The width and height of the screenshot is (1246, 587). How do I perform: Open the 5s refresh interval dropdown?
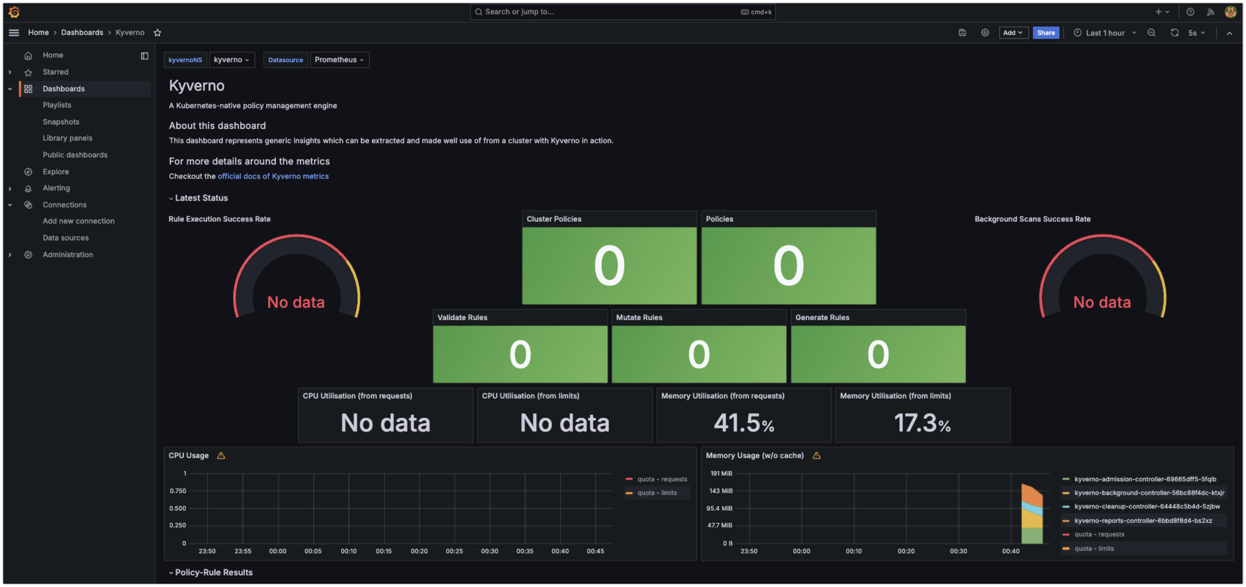click(1197, 32)
